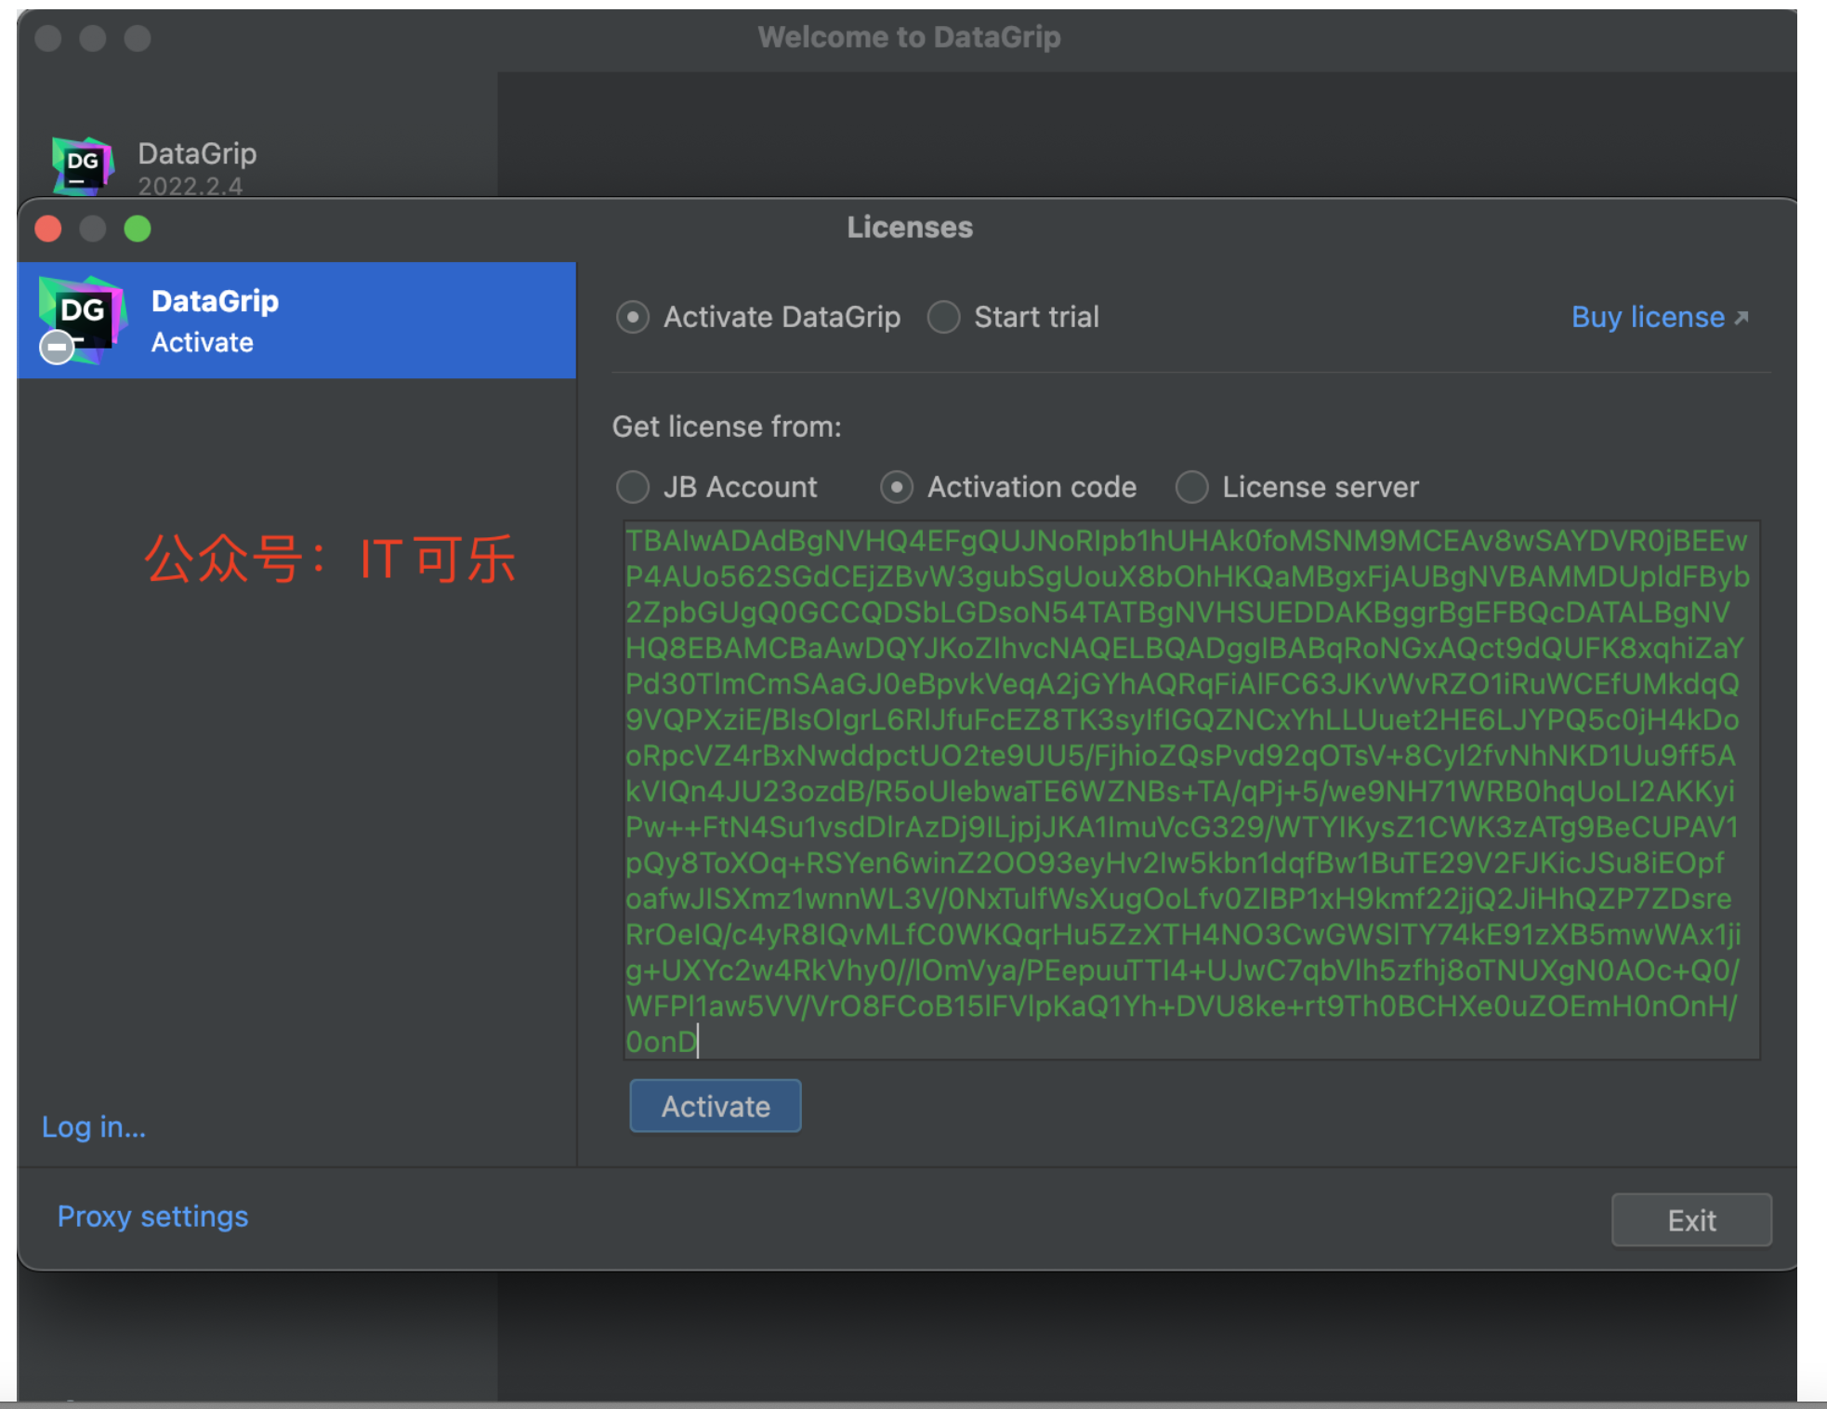This screenshot has width=1827, height=1409.
Task: Open the Buy license link
Action: [1647, 318]
